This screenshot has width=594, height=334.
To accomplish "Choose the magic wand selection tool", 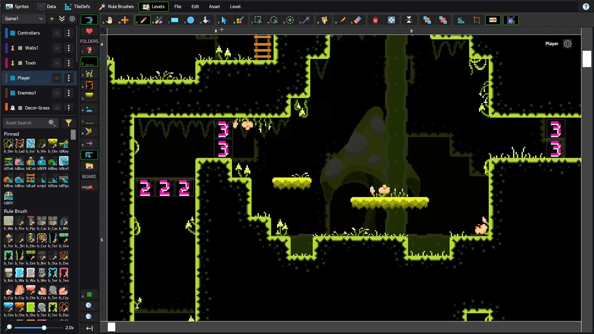I will [306, 20].
